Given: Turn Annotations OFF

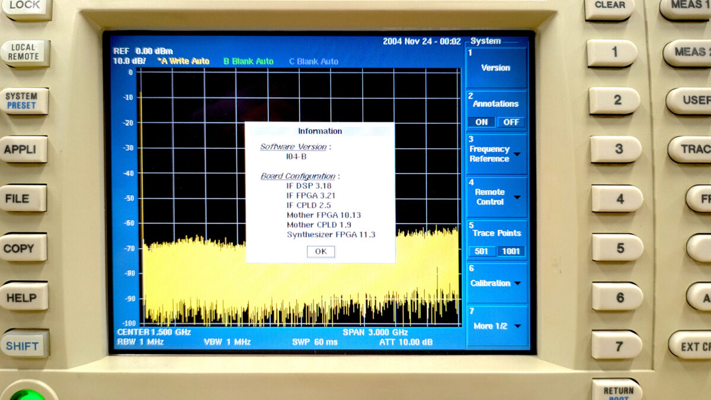Looking at the screenshot, I should point(511,122).
